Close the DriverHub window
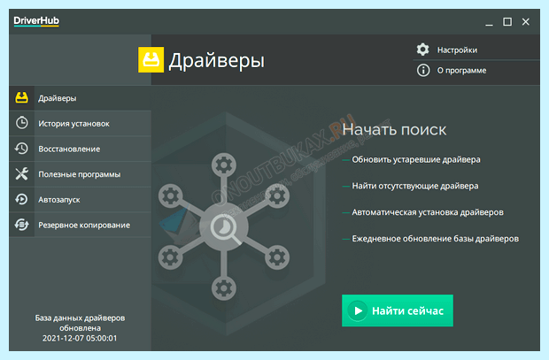Screen dimensions: 549x360 526,22
